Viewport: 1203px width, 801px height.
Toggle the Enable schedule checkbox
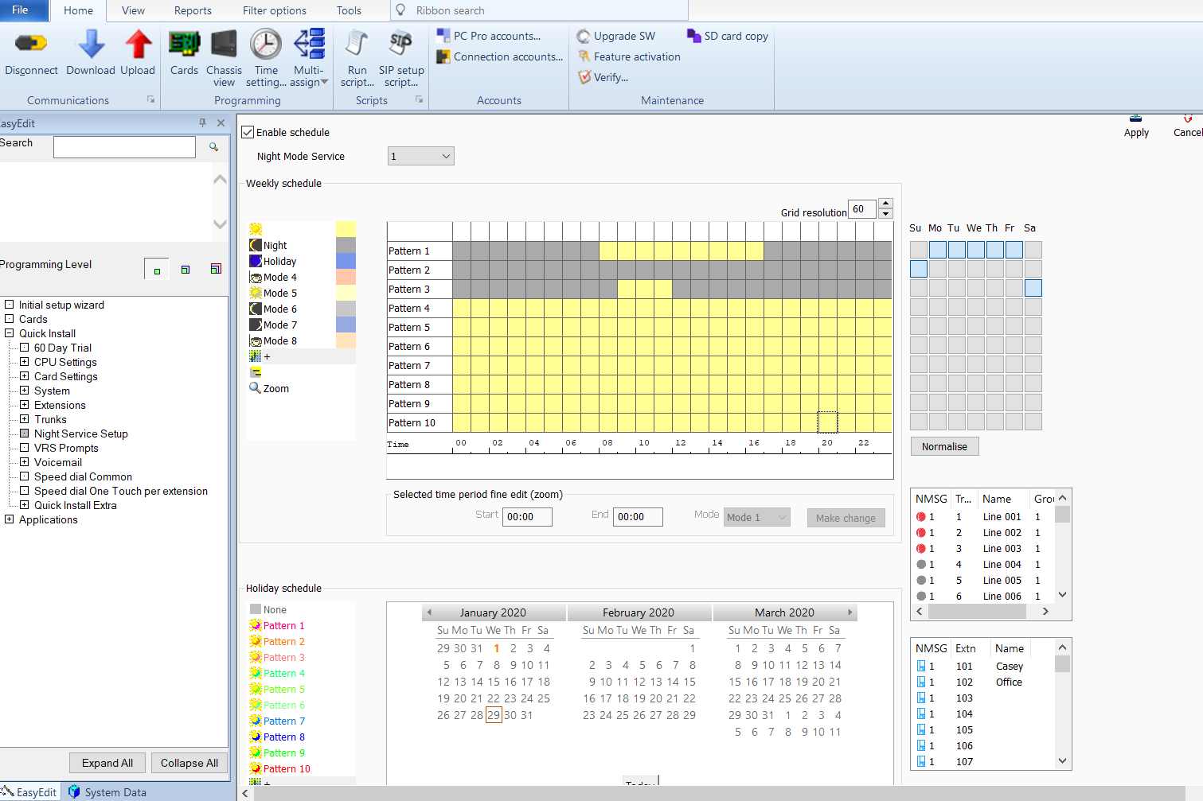248,132
